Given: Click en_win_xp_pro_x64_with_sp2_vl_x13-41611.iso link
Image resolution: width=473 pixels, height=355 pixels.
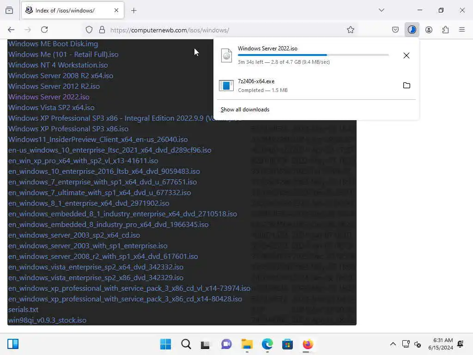Looking at the screenshot, I should point(83,160).
